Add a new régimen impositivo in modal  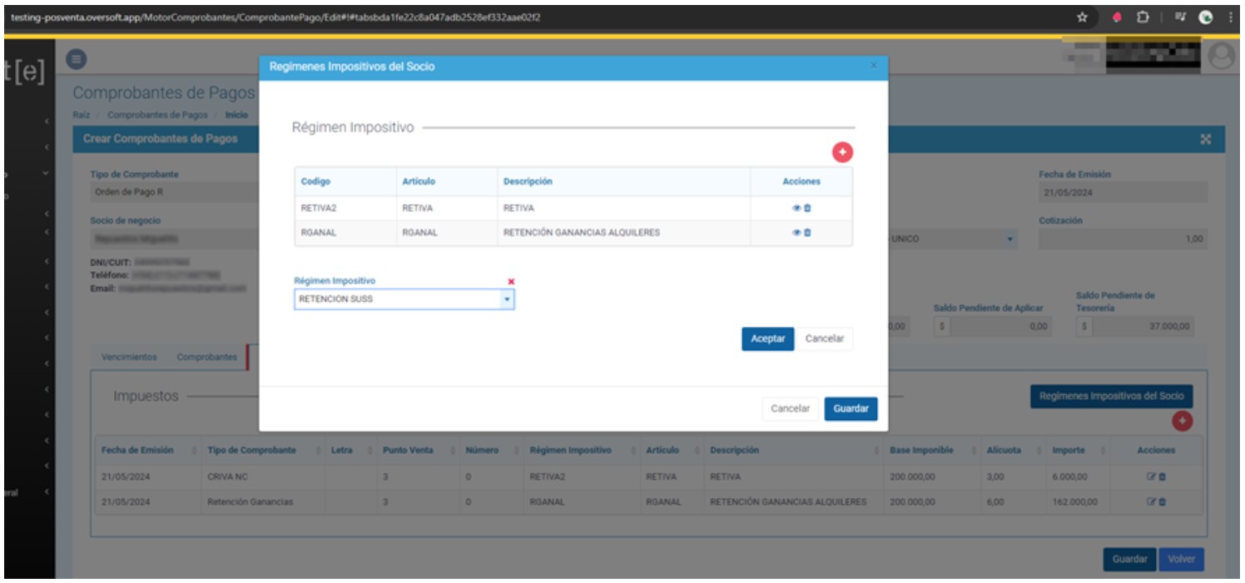[x=842, y=151]
